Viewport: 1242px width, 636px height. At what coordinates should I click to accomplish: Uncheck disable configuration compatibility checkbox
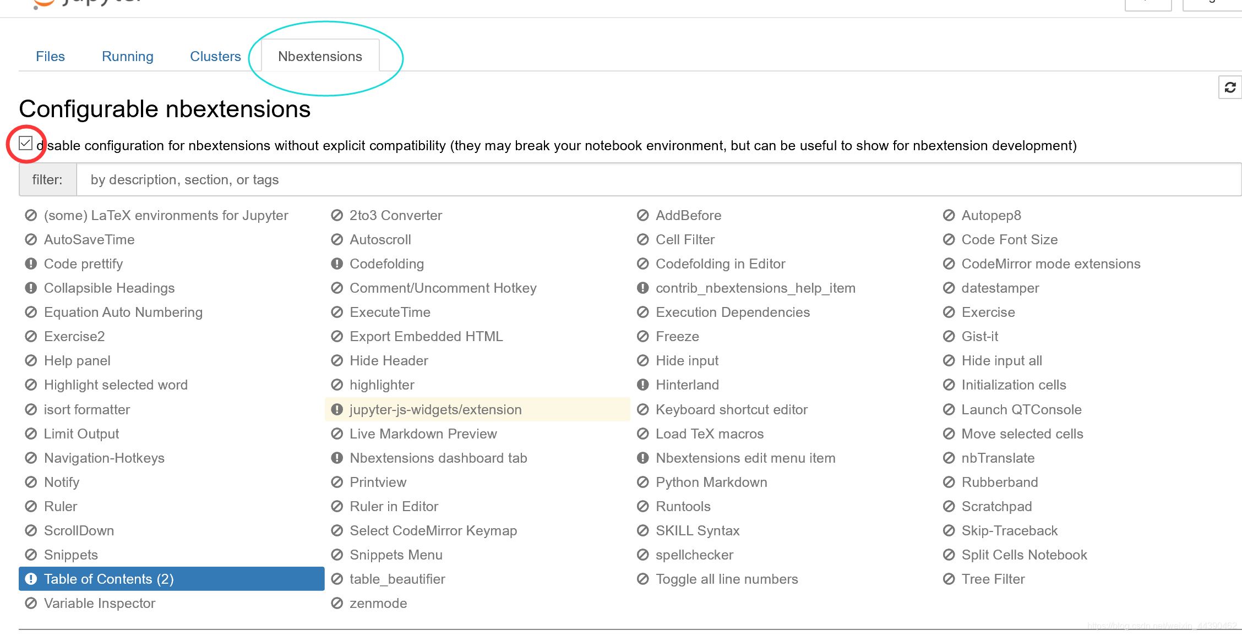point(25,144)
